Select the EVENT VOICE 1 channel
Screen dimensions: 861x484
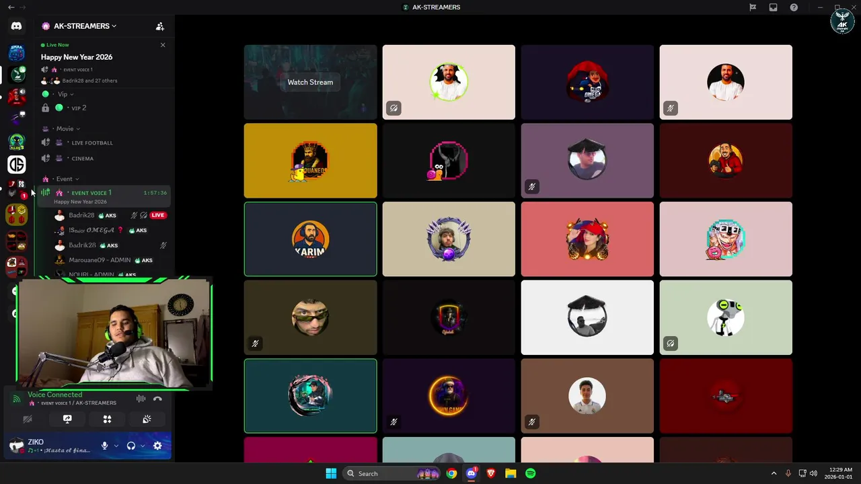[x=104, y=196]
